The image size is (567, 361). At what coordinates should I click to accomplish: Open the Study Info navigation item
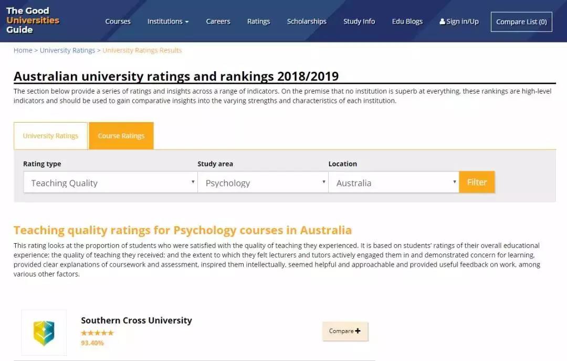[359, 21]
